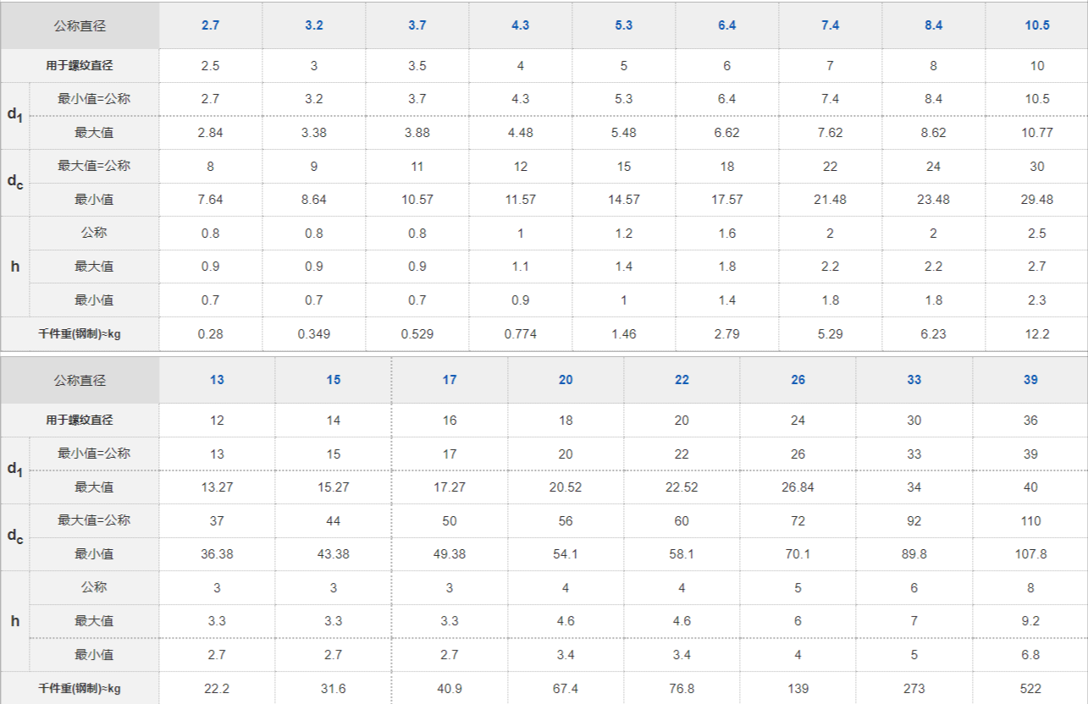Select the blue 39 column header link
Viewport: 1088px width, 704px height.
1030,380
